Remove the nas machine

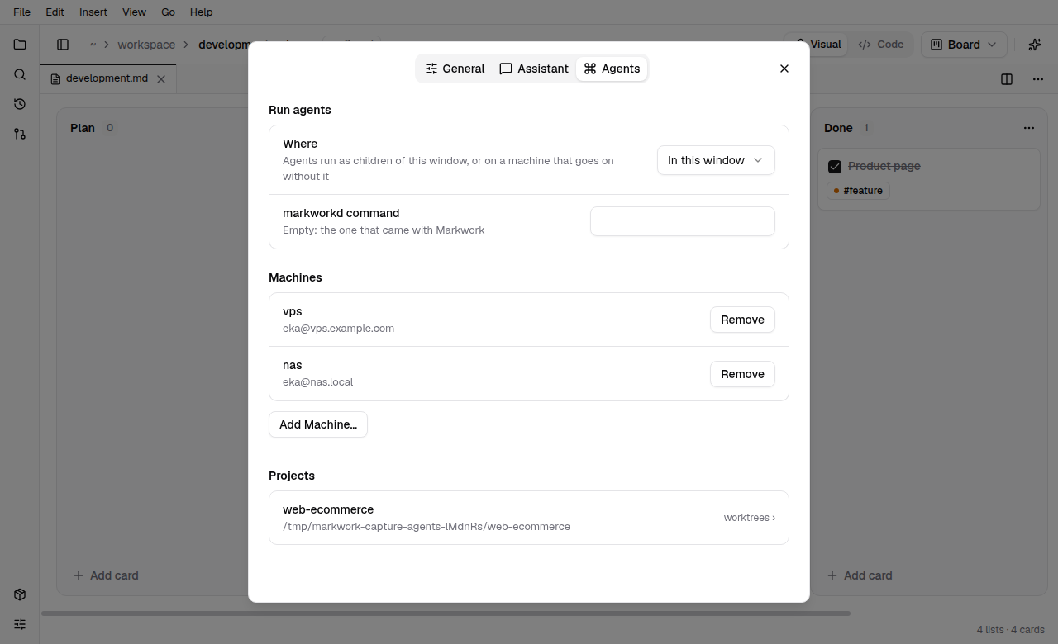pyautogui.click(x=742, y=374)
